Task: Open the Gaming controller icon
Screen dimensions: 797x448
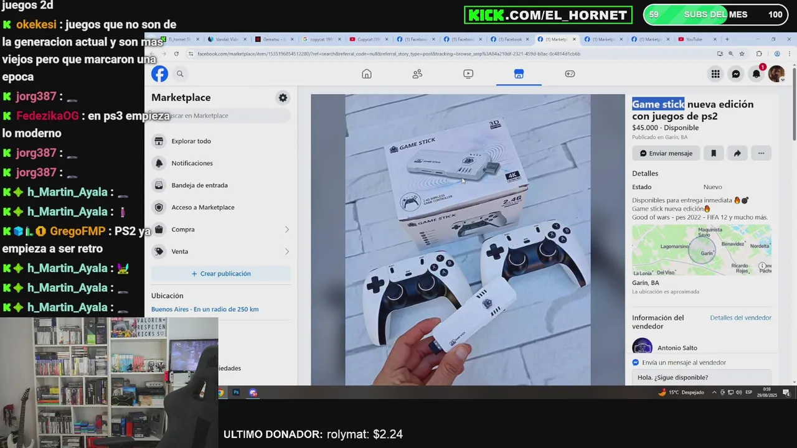Action: pos(570,74)
